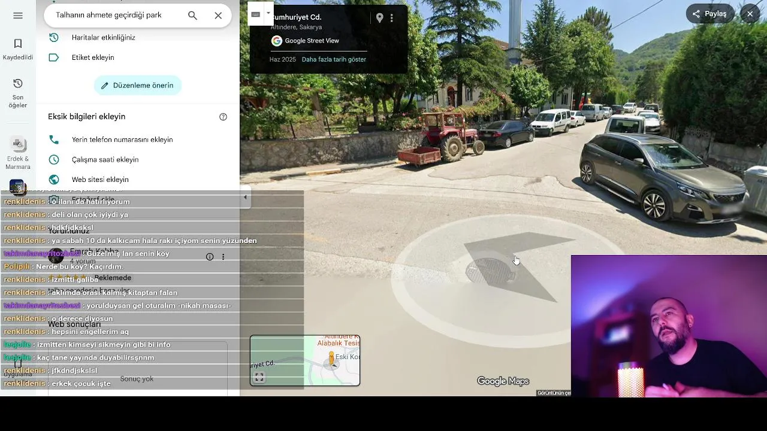This screenshot has height=431, width=767.
Task: Click the phone icon to add number
Action: click(x=54, y=139)
